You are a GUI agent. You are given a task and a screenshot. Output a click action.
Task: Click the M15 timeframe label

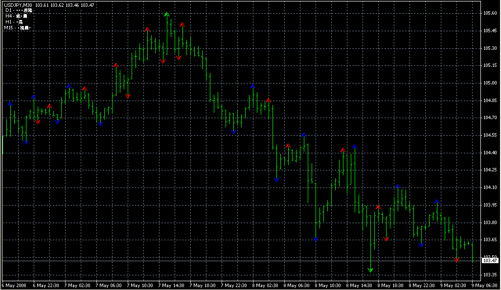8,28
